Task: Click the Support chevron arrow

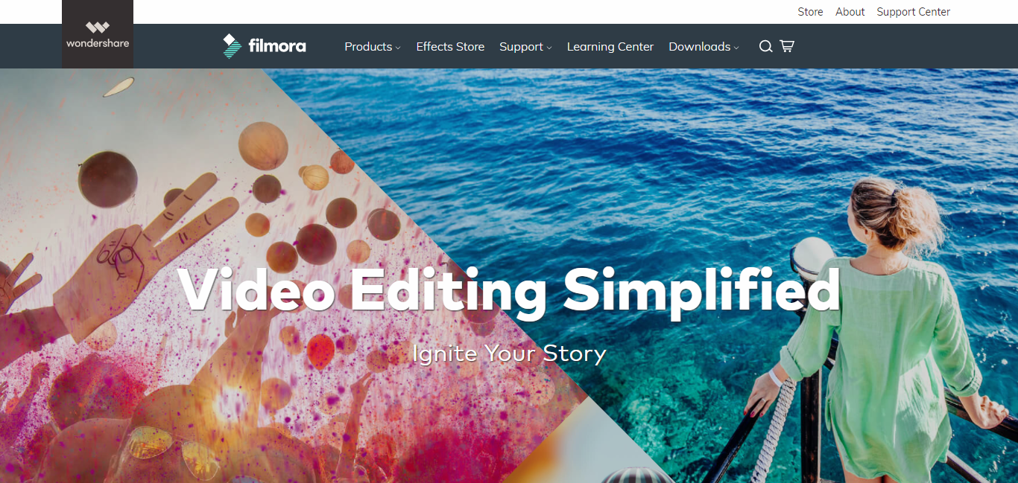Action: tap(549, 48)
